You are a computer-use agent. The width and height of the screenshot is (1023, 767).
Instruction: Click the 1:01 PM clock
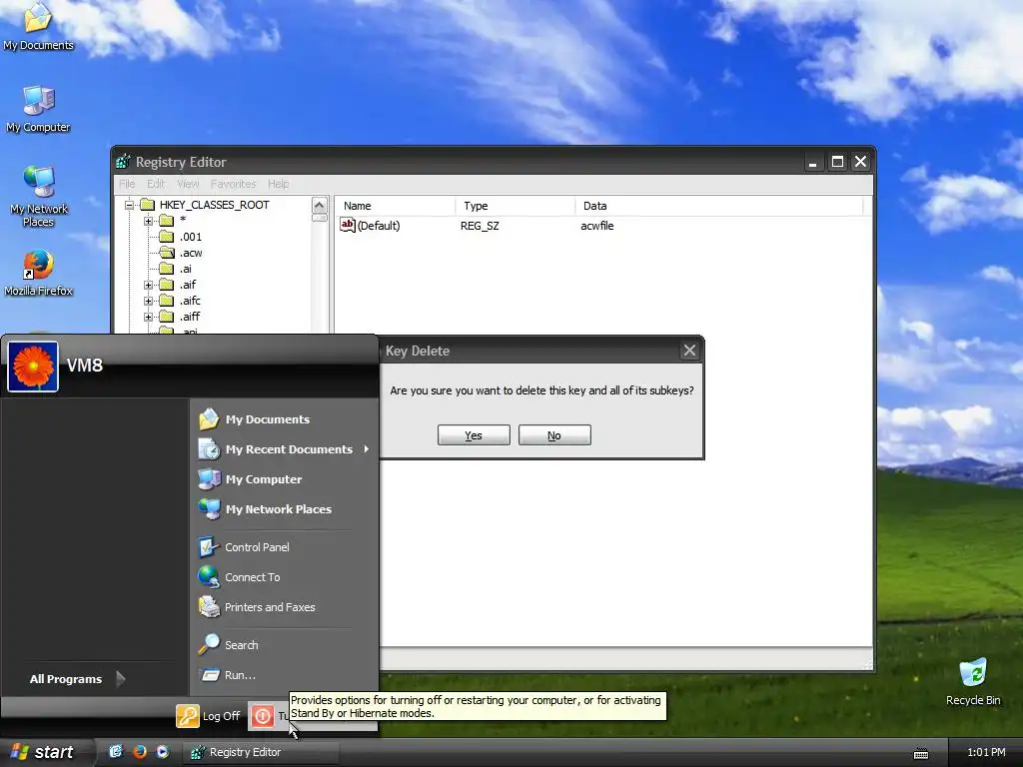click(x=986, y=752)
